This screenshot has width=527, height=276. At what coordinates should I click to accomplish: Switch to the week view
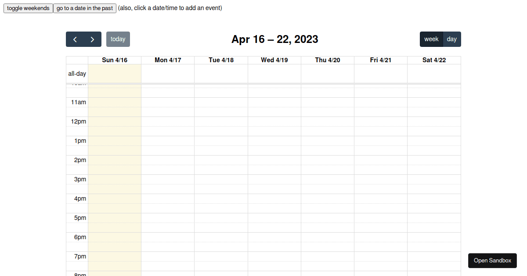pyautogui.click(x=431, y=39)
